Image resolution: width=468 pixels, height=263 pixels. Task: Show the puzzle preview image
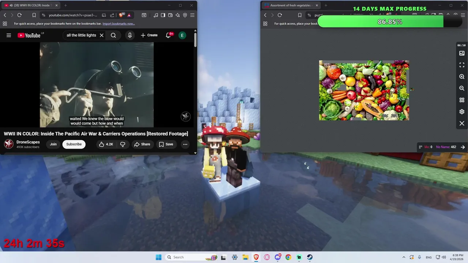[x=462, y=53]
